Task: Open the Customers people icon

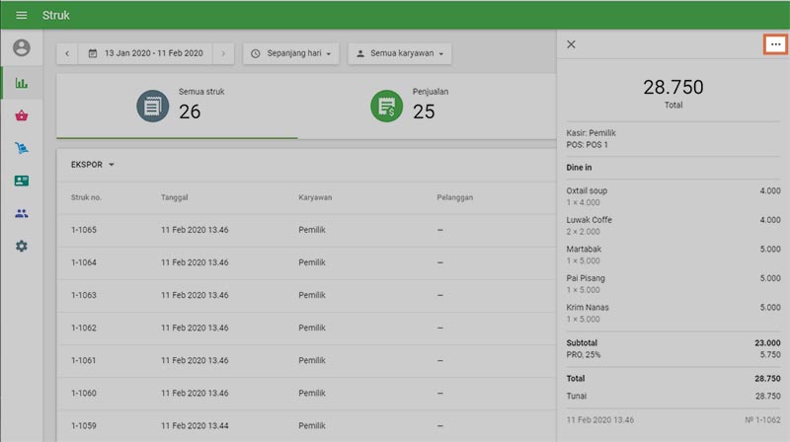Action: (x=21, y=213)
